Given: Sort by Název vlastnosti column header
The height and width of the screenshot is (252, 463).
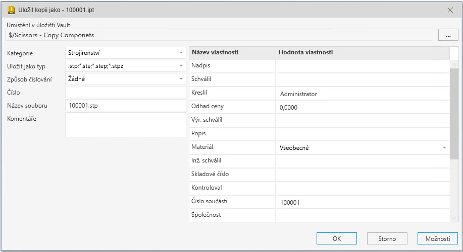Looking at the screenshot, I should coord(232,53).
